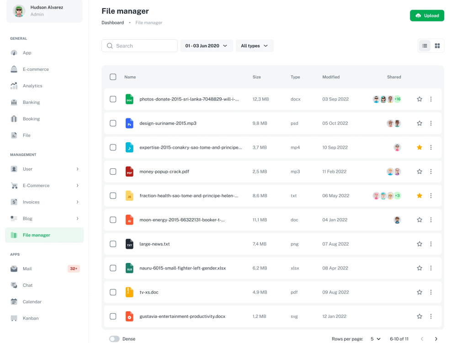Expand the User menu in Management
This screenshot has width=457, height=343.
pos(44,169)
